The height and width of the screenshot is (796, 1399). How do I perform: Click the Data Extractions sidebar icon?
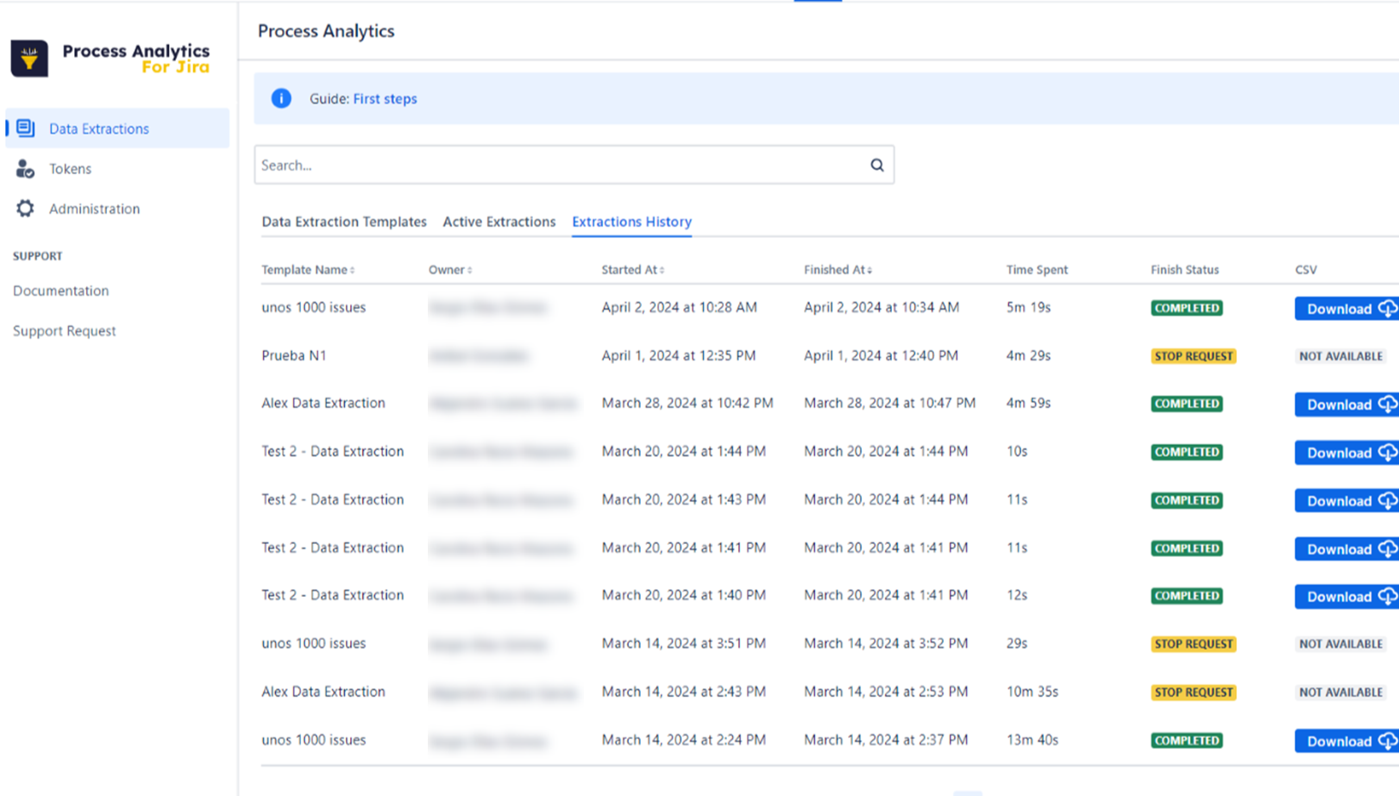25,128
